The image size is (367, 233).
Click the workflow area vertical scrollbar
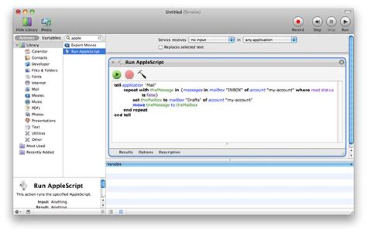[351, 90]
